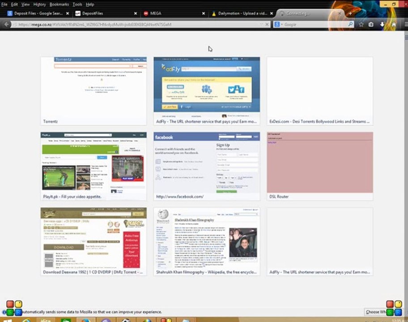The height and width of the screenshot is (322, 408).
Task: Click the MEGA tab favicon
Action: point(146,13)
